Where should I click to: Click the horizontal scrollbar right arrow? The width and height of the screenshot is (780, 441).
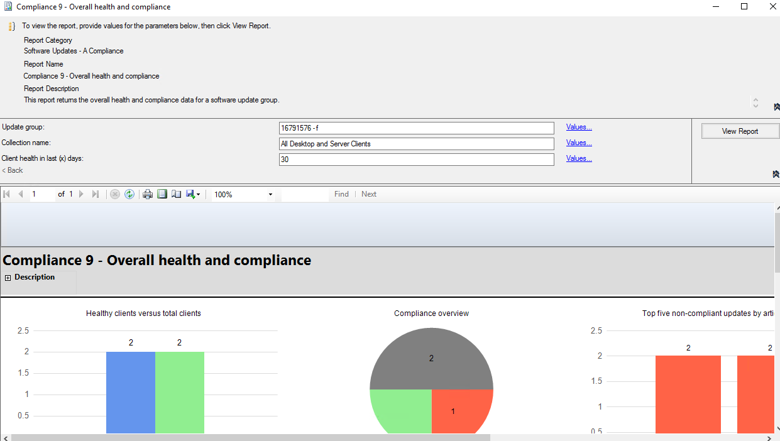(769, 437)
